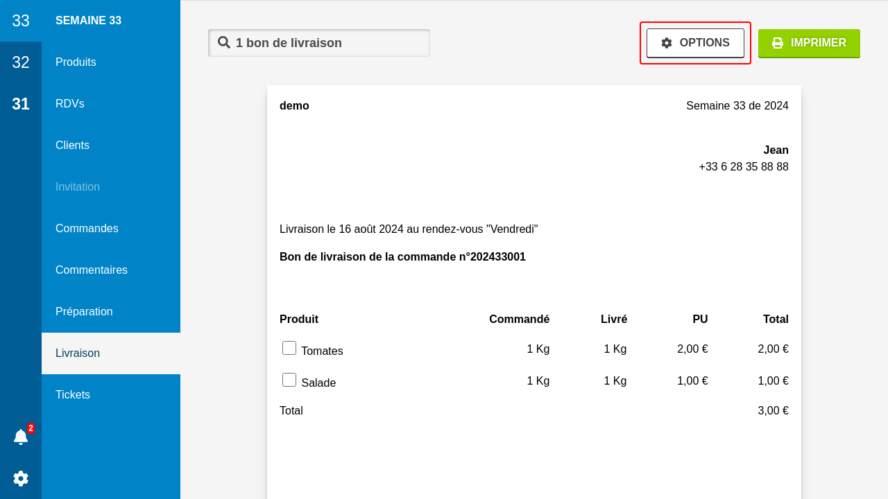Open the Produits menu item
The width and height of the screenshot is (888, 499).
coord(76,62)
